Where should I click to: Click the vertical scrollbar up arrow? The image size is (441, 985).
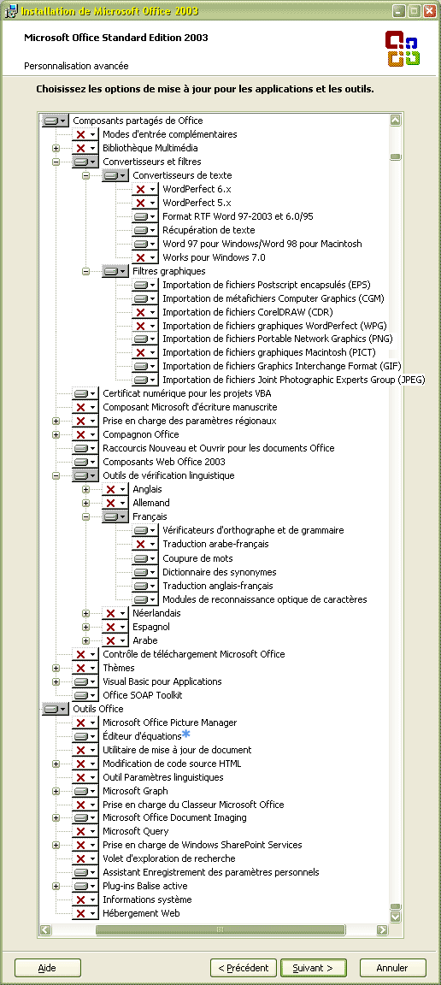pos(395,120)
